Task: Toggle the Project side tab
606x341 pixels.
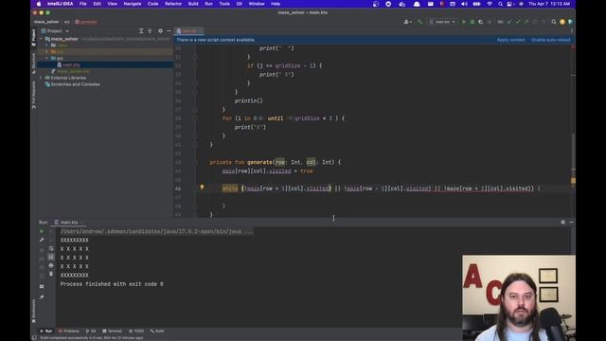Action: point(34,38)
